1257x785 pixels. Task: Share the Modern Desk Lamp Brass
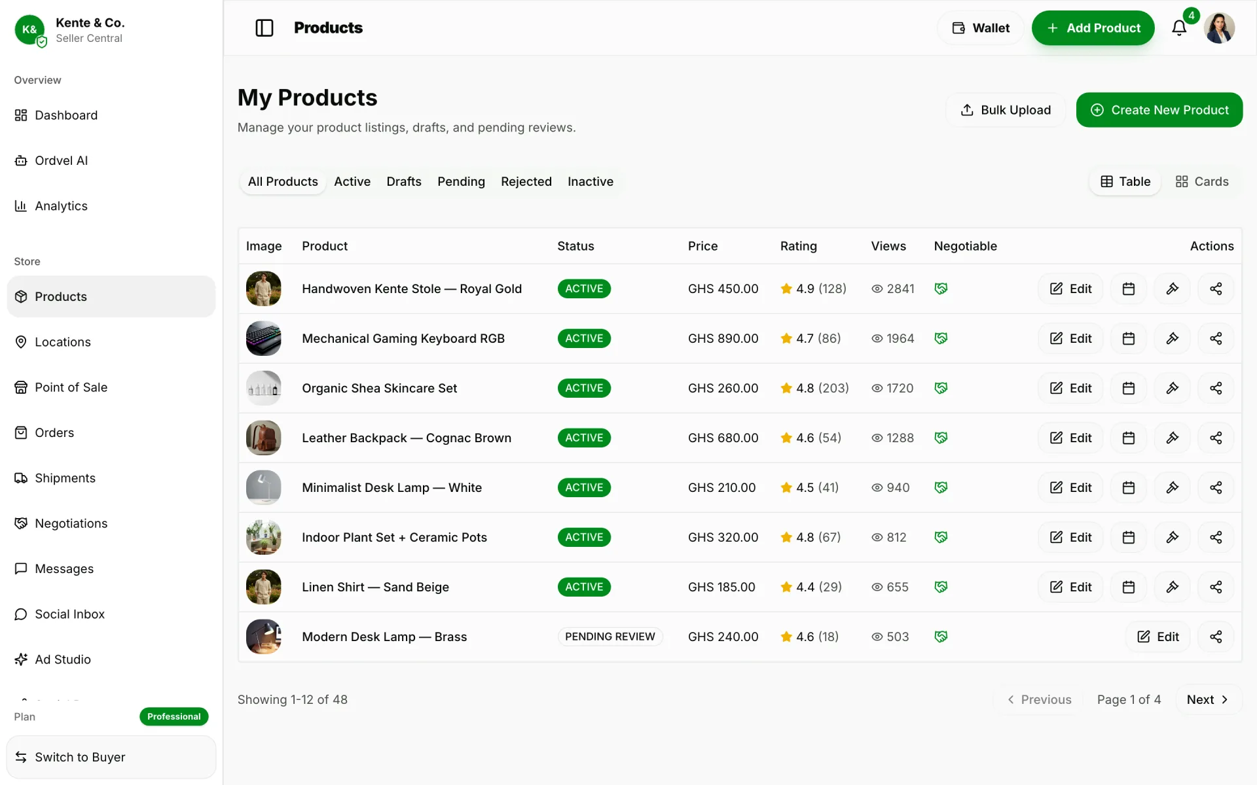(1216, 637)
